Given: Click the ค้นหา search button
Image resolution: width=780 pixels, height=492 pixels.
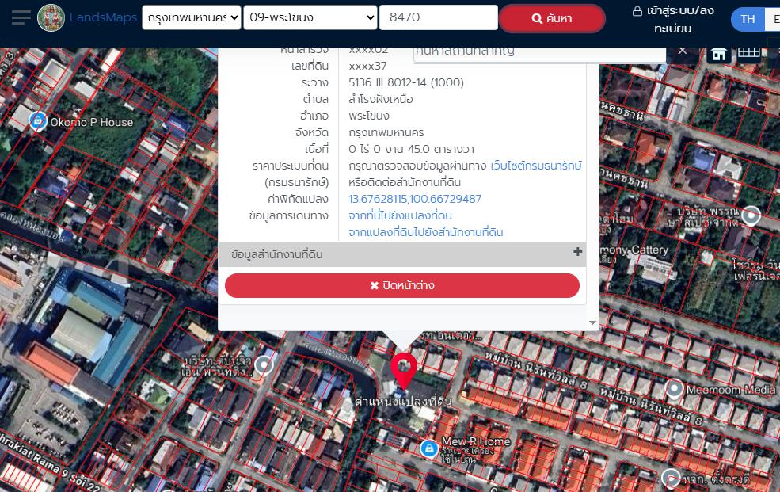Looking at the screenshot, I should pyautogui.click(x=552, y=18).
